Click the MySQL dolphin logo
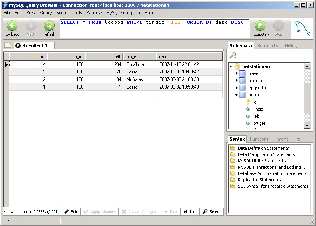The height and width of the screenshot is (226, 316). (x=303, y=28)
